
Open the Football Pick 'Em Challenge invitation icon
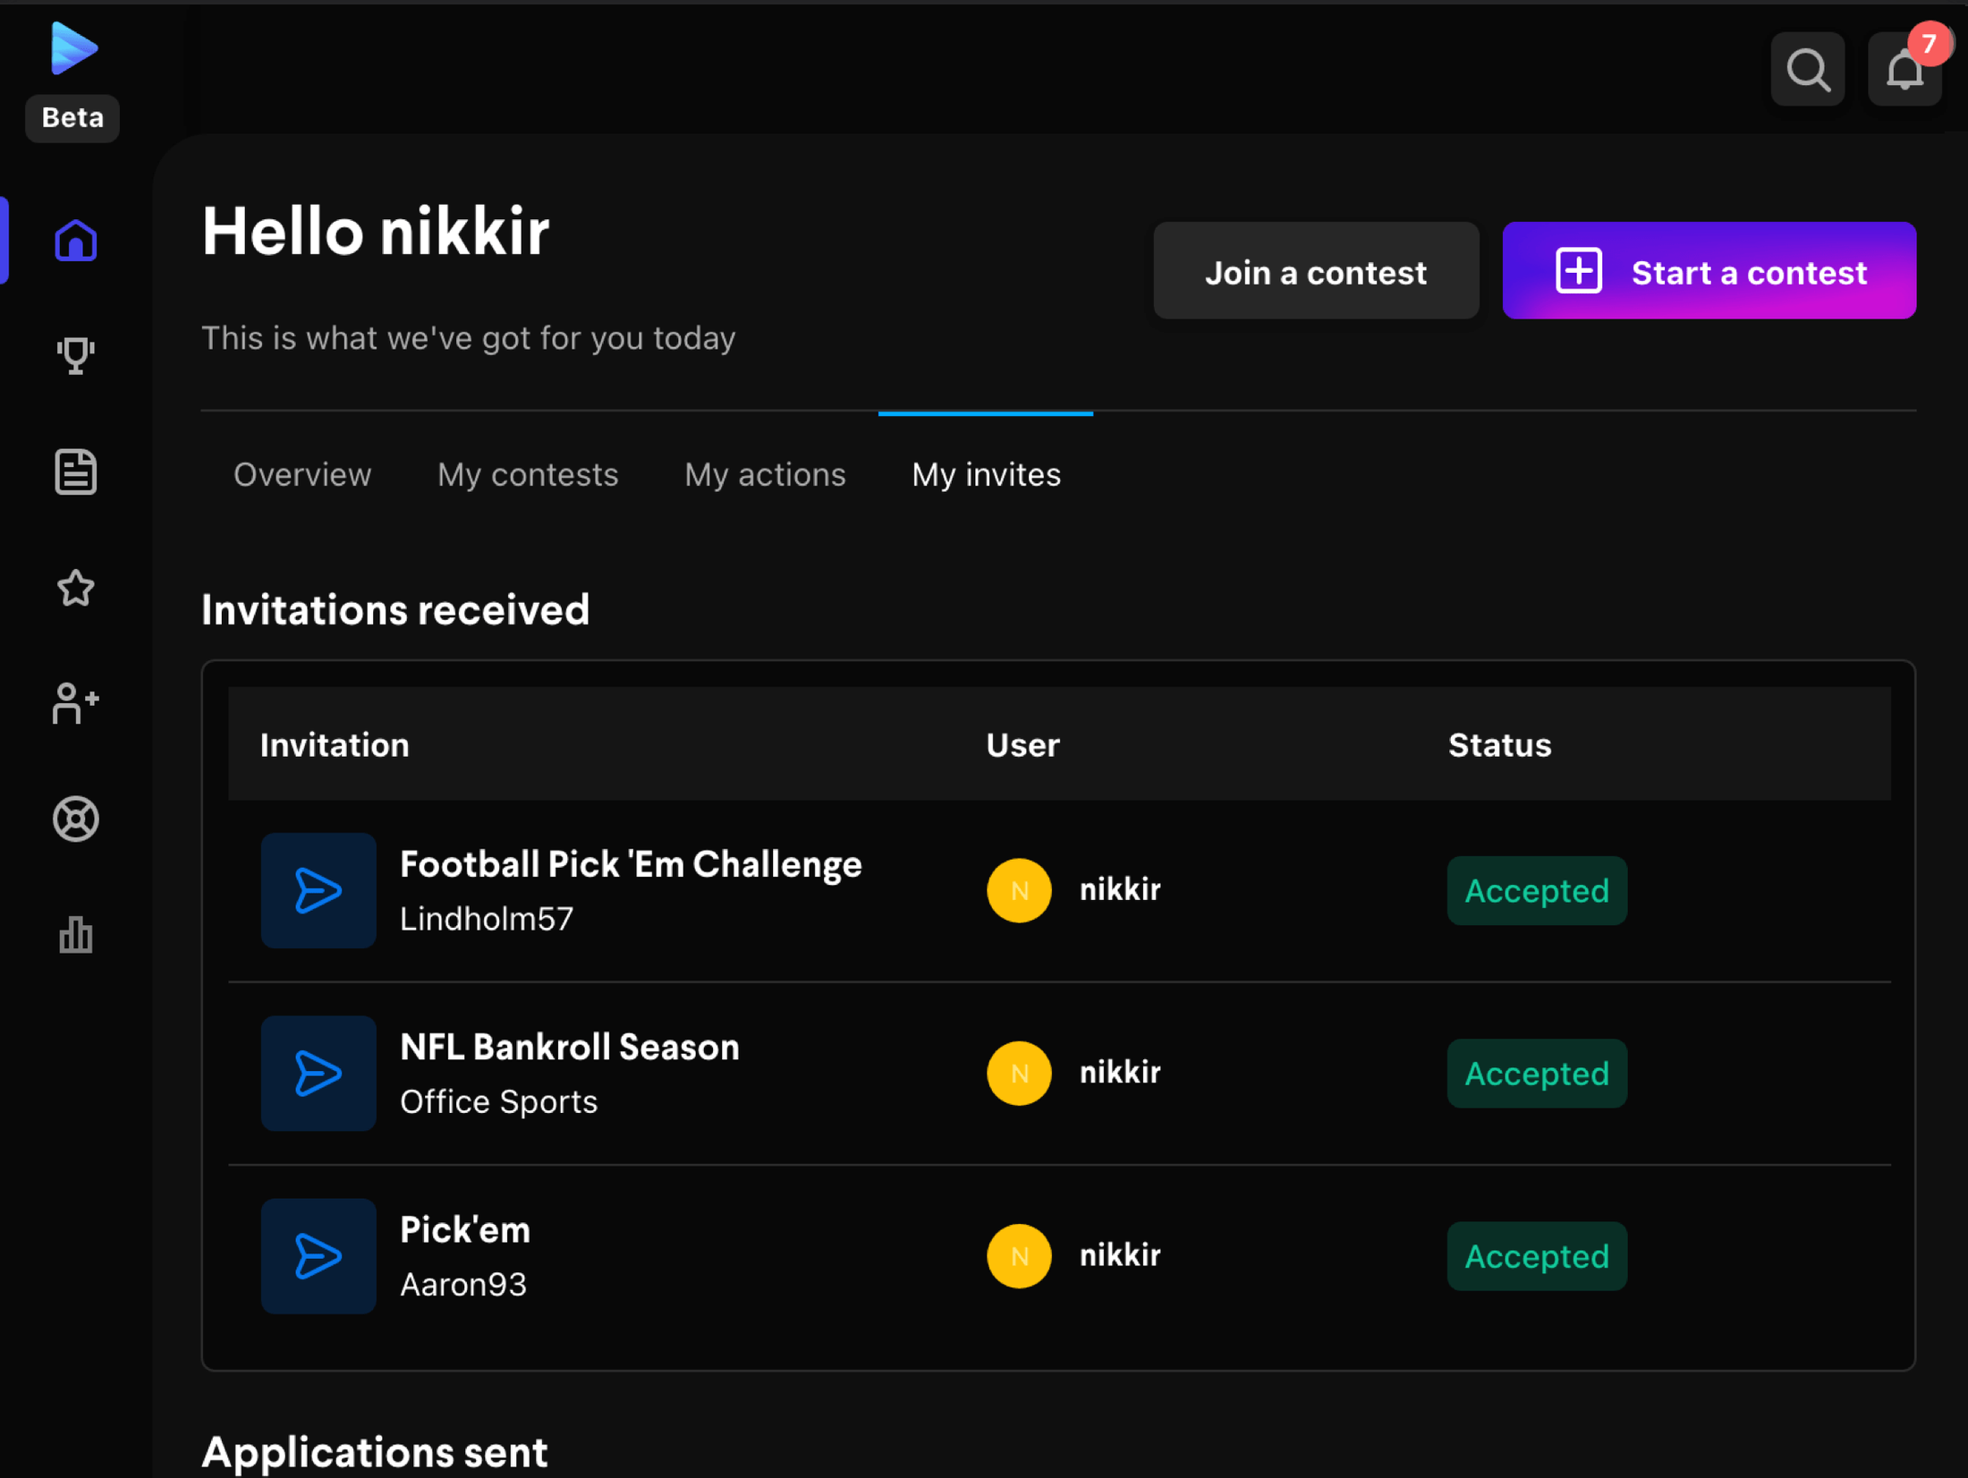[x=318, y=890]
